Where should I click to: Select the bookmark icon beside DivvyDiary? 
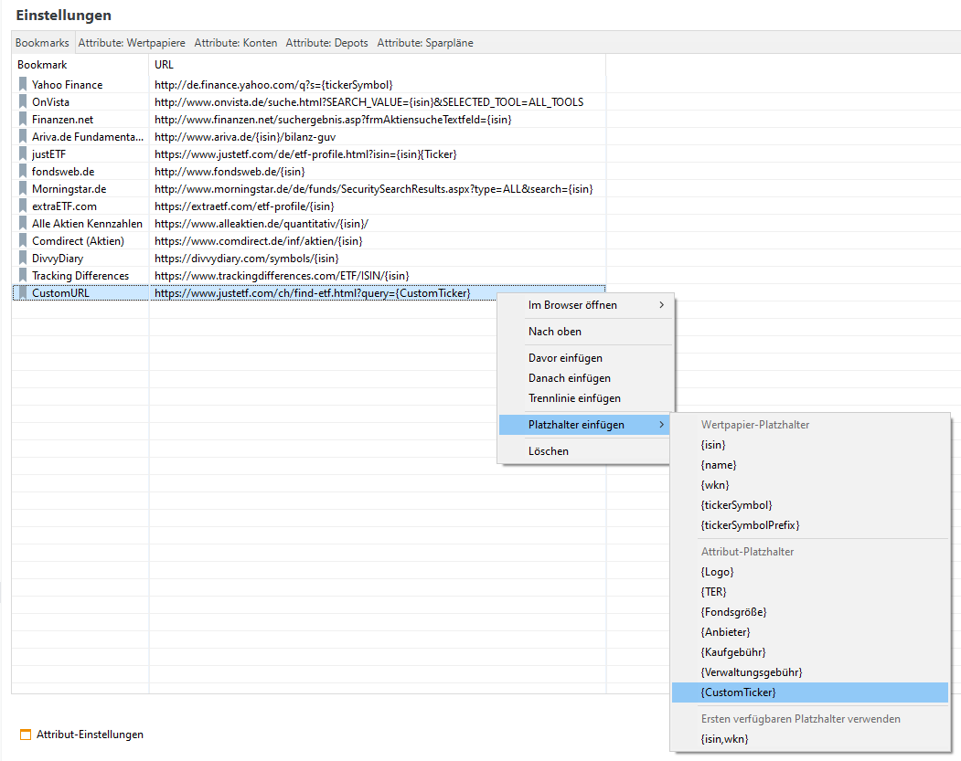pyautogui.click(x=22, y=258)
